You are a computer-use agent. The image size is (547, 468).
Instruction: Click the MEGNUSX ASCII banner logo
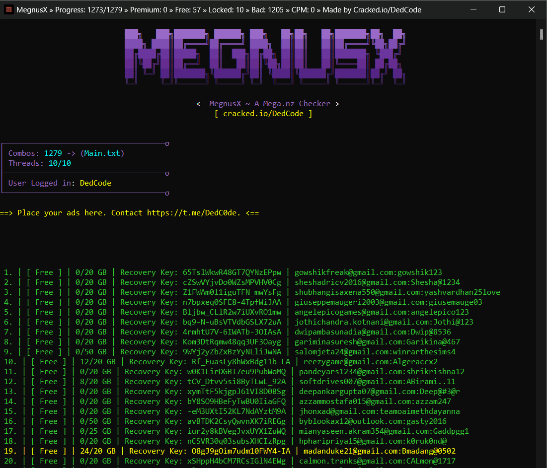pos(265,57)
